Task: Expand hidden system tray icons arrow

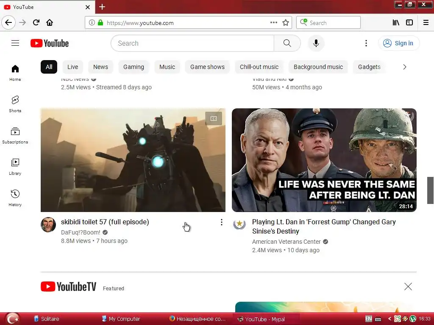Action: (389, 319)
